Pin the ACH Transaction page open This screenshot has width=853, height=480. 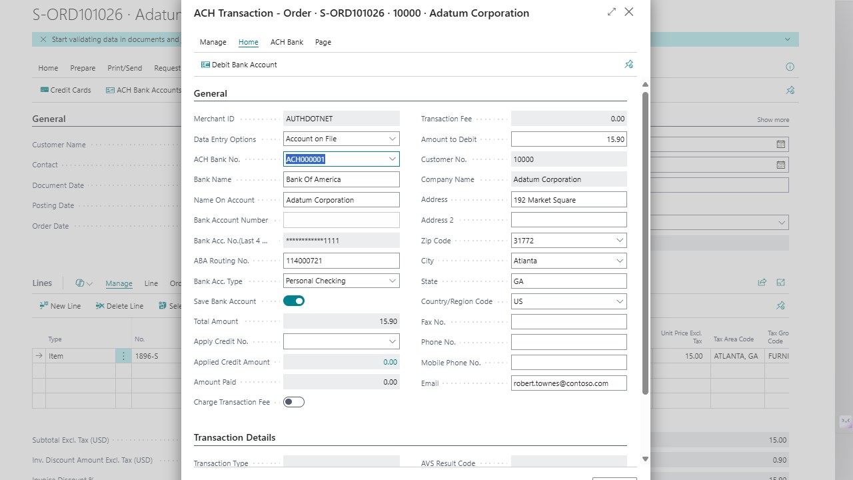[628, 64]
